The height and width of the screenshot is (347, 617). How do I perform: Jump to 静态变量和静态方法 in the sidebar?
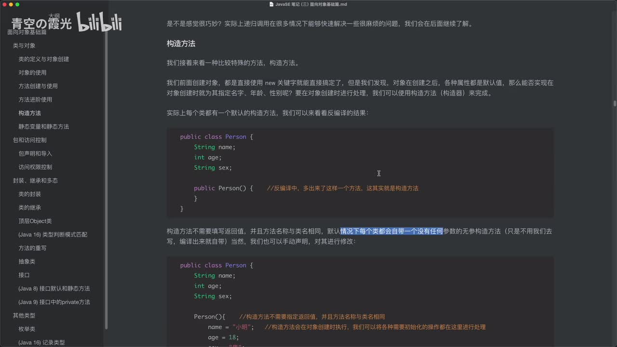(44, 127)
